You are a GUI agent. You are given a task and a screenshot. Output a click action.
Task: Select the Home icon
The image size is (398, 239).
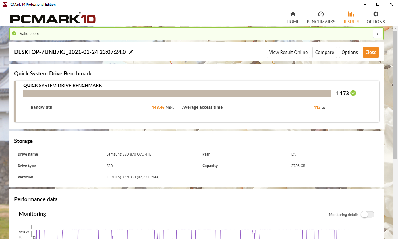coord(293,14)
